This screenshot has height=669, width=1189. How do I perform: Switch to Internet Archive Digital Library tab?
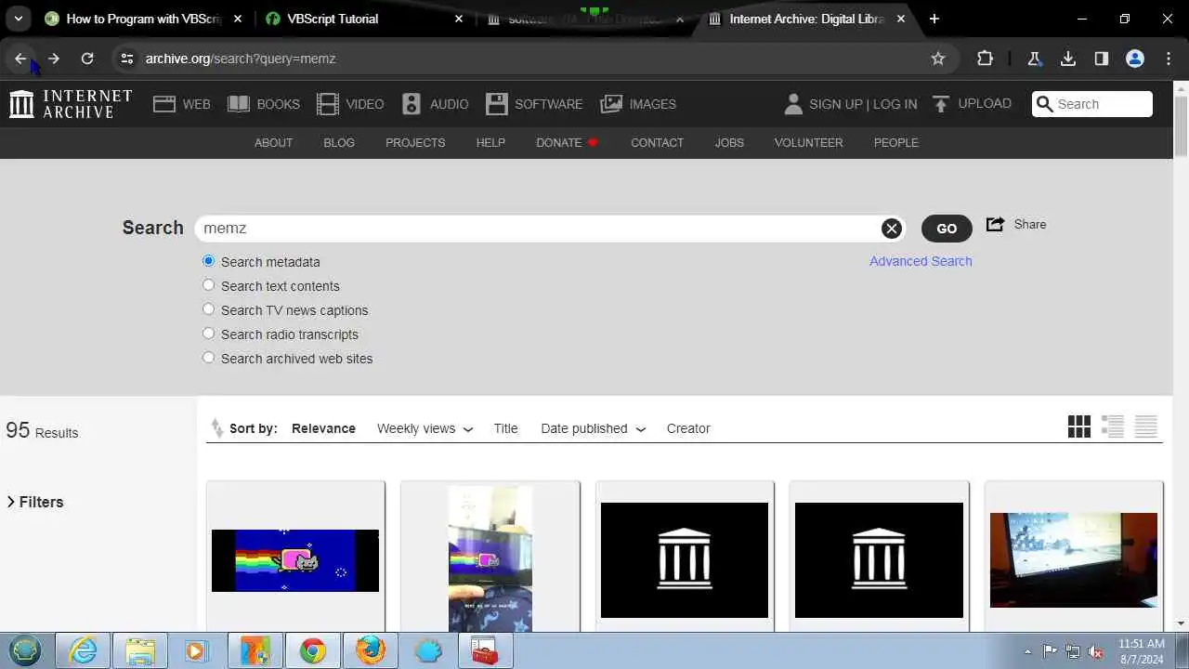pyautogui.click(x=806, y=19)
